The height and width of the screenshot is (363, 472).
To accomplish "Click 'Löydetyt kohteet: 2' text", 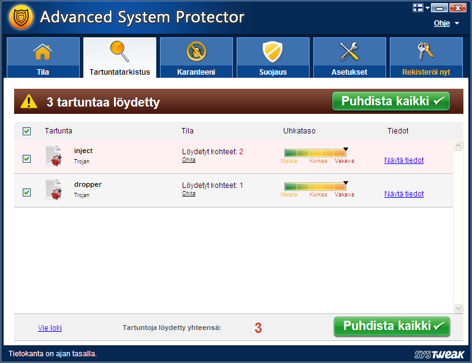I will (x=213, y=151).
